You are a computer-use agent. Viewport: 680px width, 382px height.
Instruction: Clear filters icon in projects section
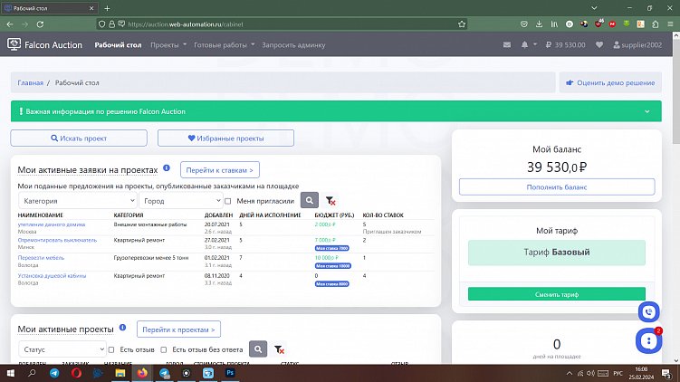(x=279, y=349)
